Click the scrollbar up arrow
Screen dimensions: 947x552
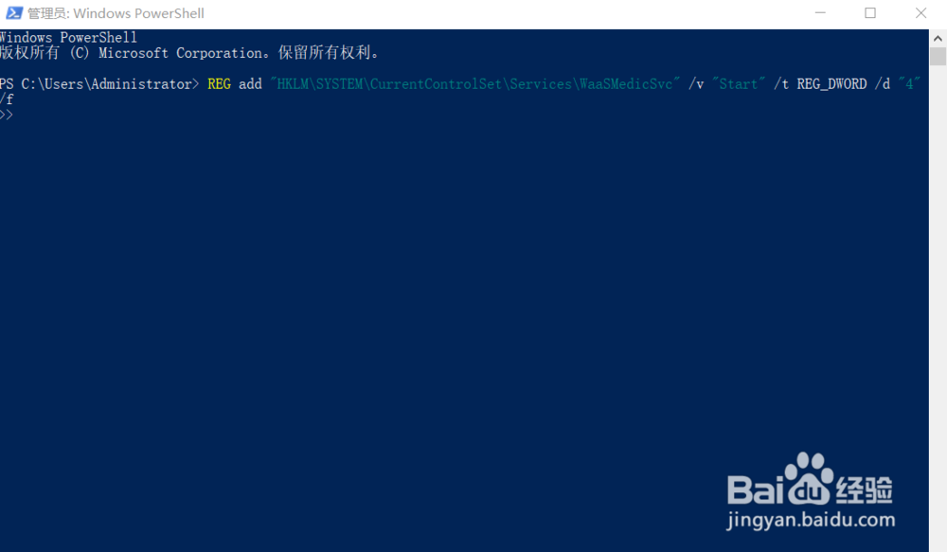pos(938,38)
